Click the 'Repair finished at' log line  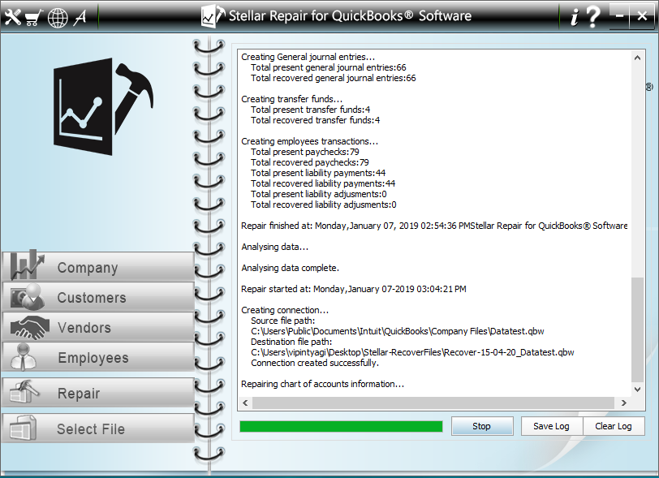(434, 226)
